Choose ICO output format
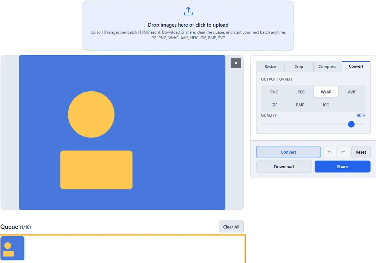Viewport: 376px width, 263px height. pyautogui.click(x=326, y=105)
